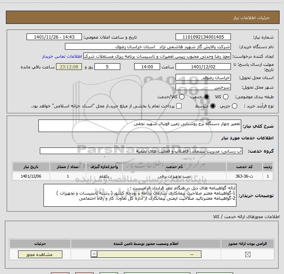Click the unit cell یکقلم
This screenshot has height=274, width=284.
click(104, 176)
